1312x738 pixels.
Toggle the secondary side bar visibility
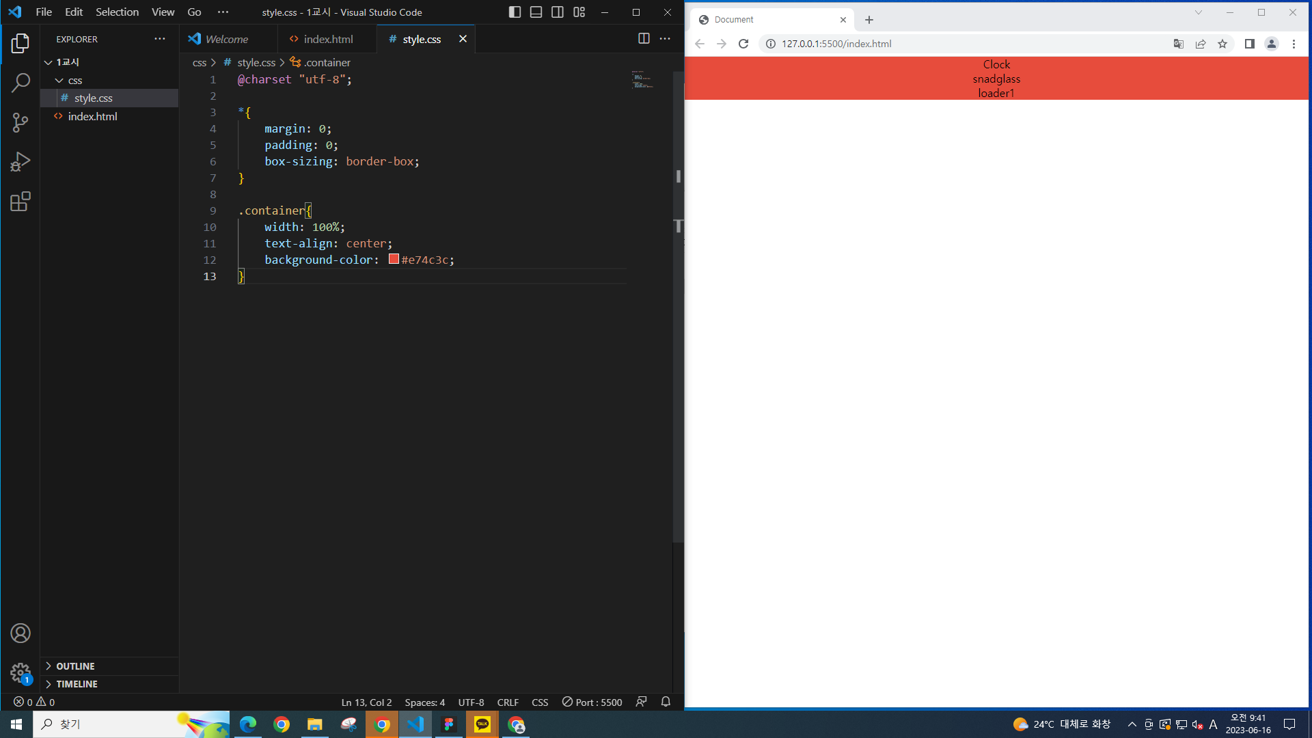click(x=558, y=12)
